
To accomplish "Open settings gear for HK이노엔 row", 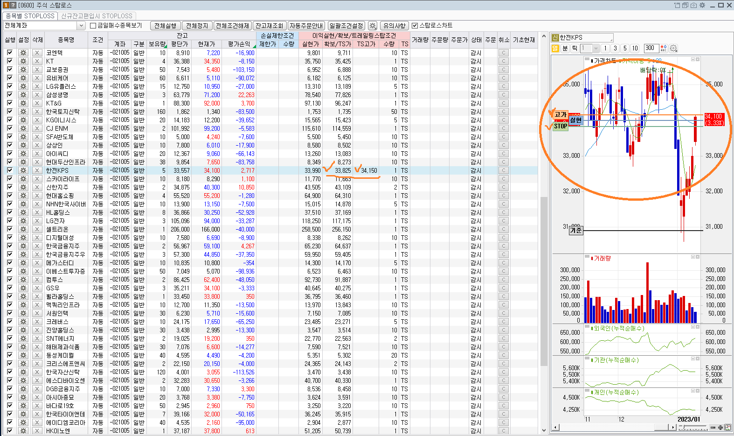I will click(x=23, y=431).
